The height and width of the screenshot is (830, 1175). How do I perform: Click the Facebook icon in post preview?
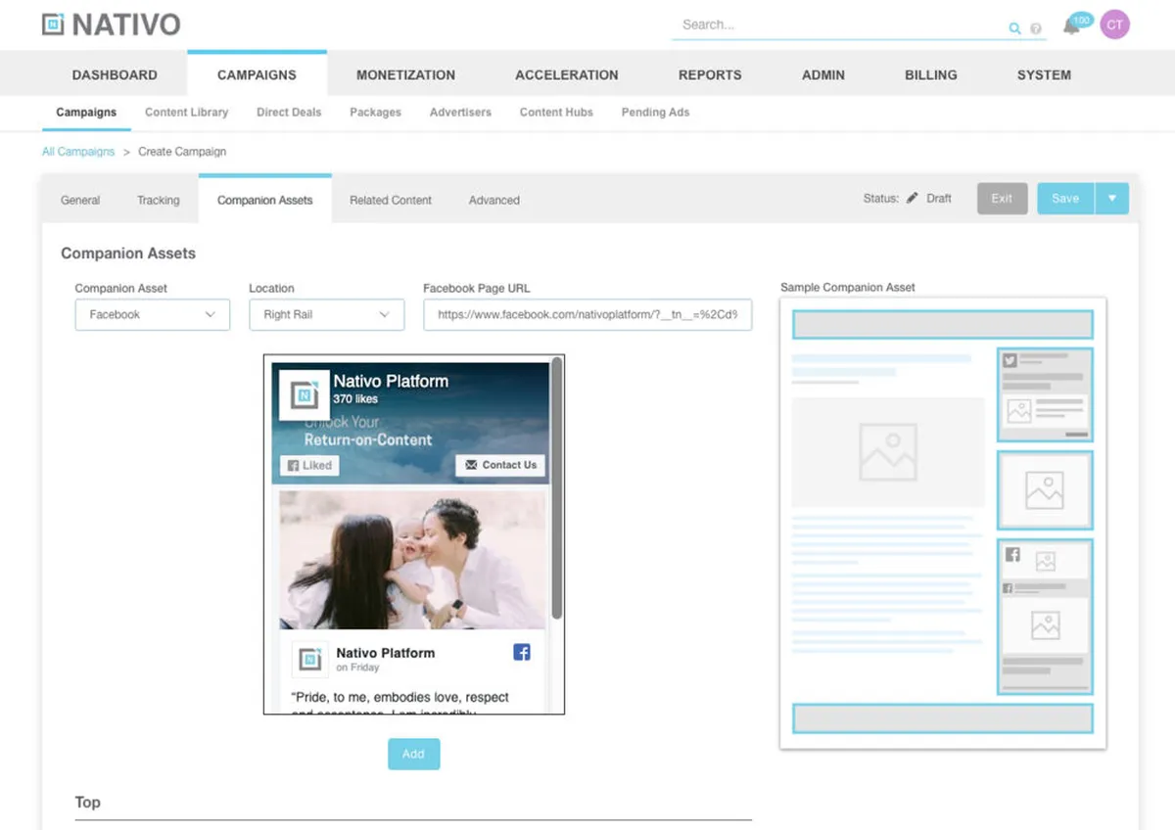click(x=522, y=652)
